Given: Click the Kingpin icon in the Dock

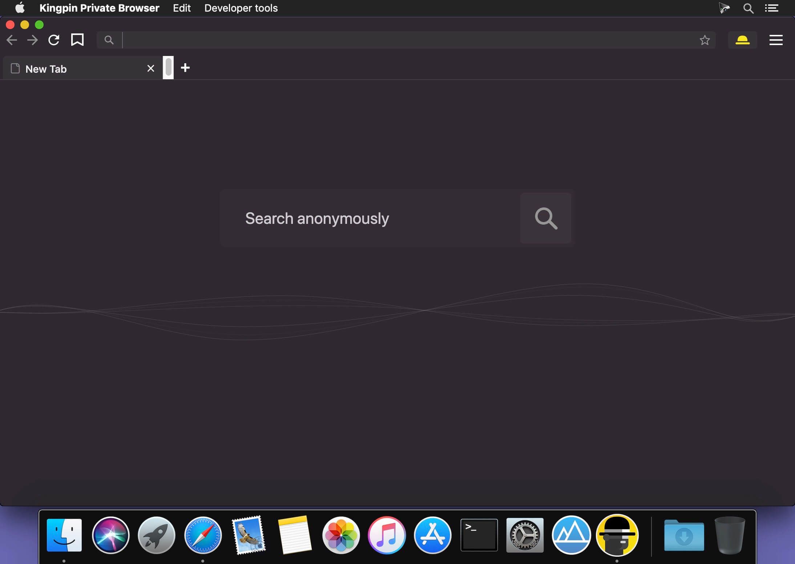Looking at the screenshot, I should (617, 535).
